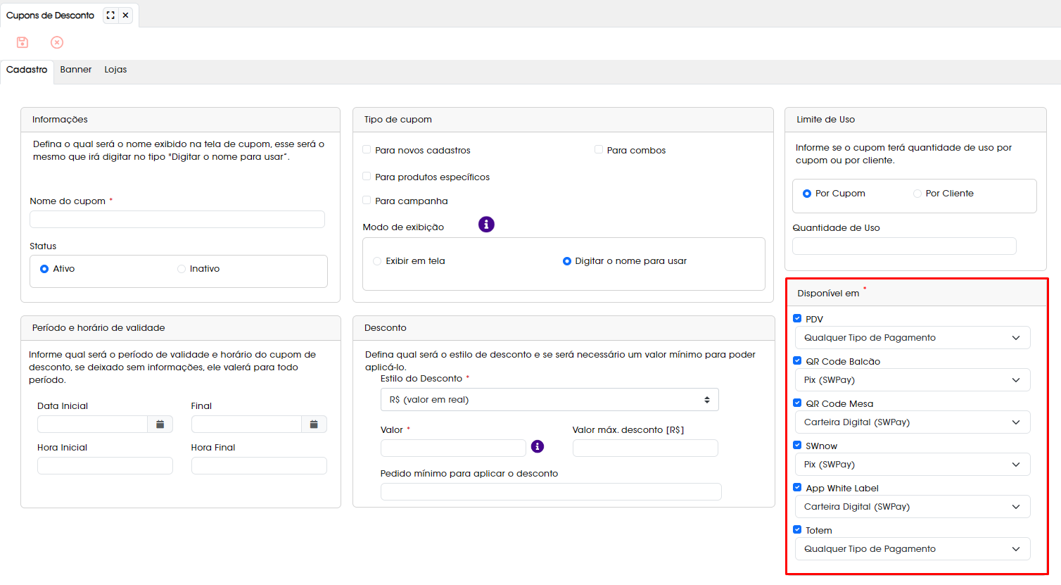Open App White Label payment dropdown
The height and width of the screenshot is (585, 1061).
(913, 507)
